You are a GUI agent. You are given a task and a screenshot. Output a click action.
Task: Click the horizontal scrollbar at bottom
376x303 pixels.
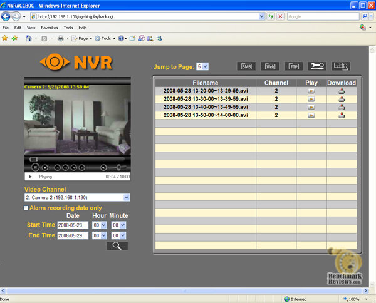point(184,290)
